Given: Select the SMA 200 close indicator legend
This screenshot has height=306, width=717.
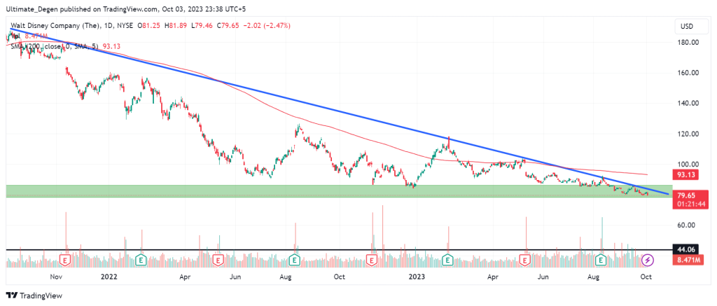Looking at the screenshot, I should (x=55, y=46).
